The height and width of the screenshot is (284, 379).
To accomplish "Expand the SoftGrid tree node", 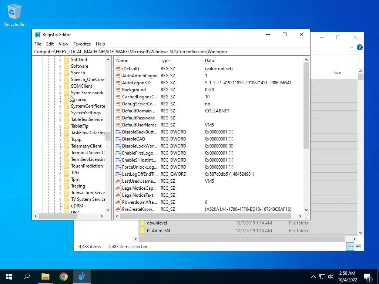I will tap(60, 60).
